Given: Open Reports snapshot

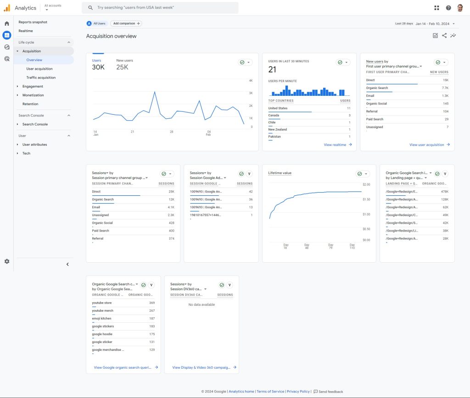Looking at the screenshot, I should coord(33,22).
